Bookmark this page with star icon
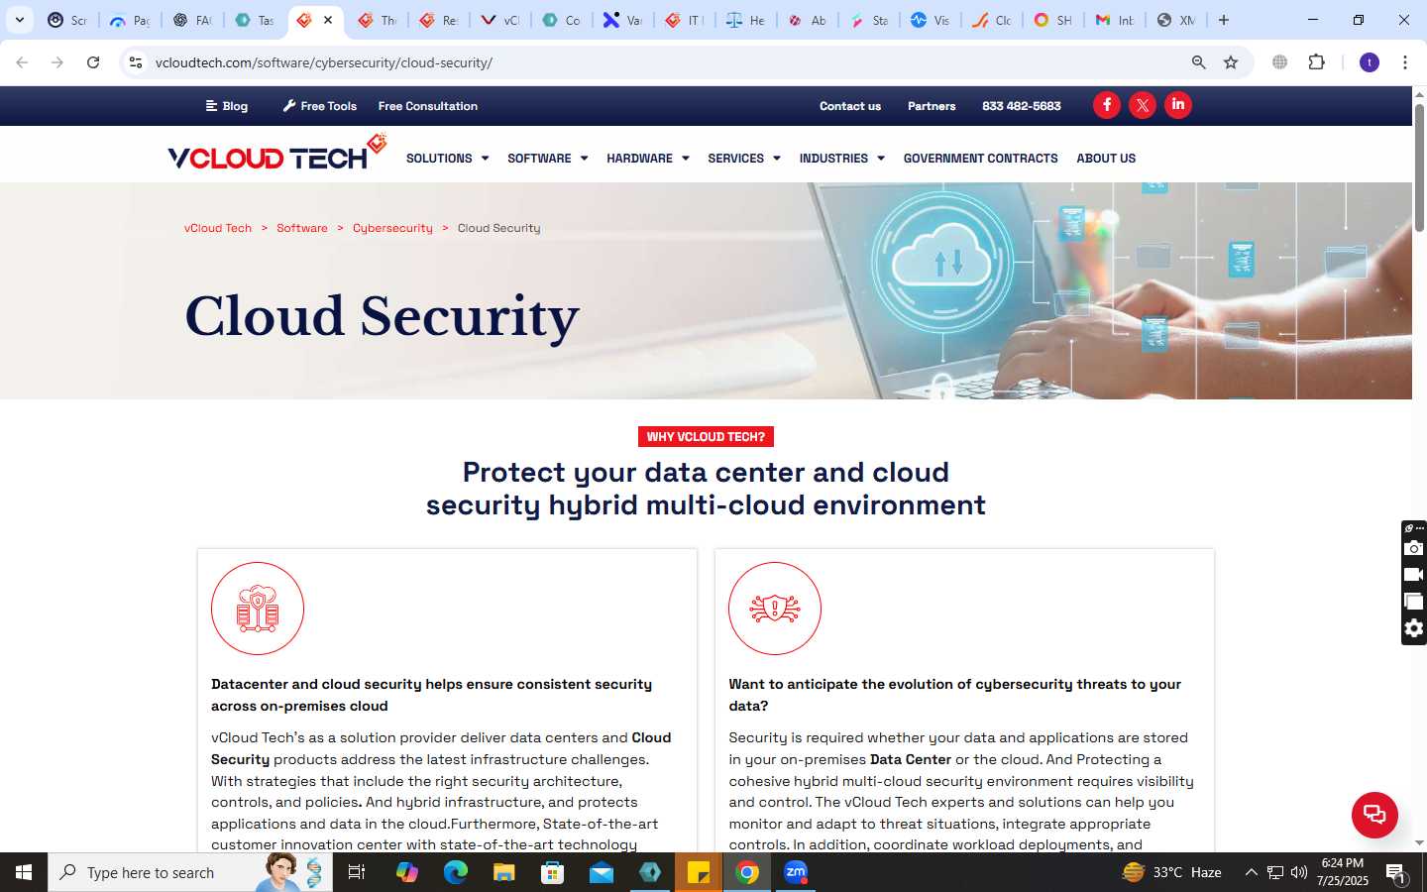 tap(1231, 62)
